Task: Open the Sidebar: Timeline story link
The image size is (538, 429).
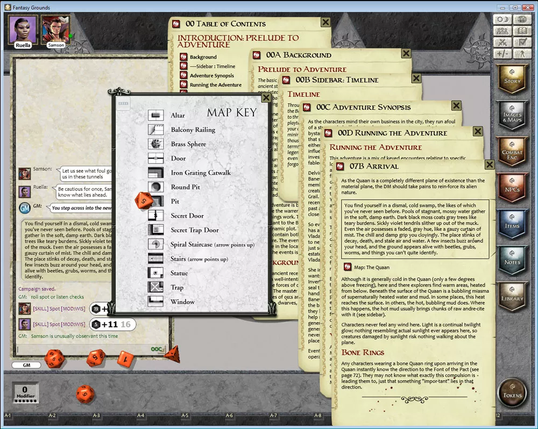Action: point(213,66)
